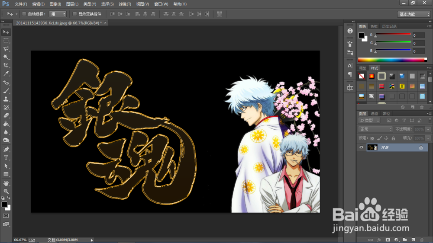Open the Info panel icon
This screenshot has height=243, width=433.
point(350,31)
